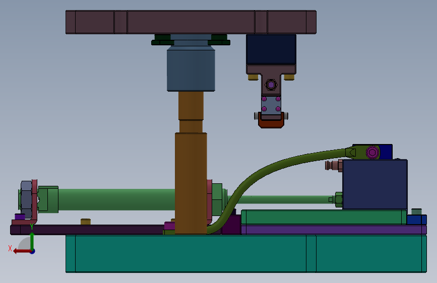Select the dark navy block hanging from top plate

(271, 49)
